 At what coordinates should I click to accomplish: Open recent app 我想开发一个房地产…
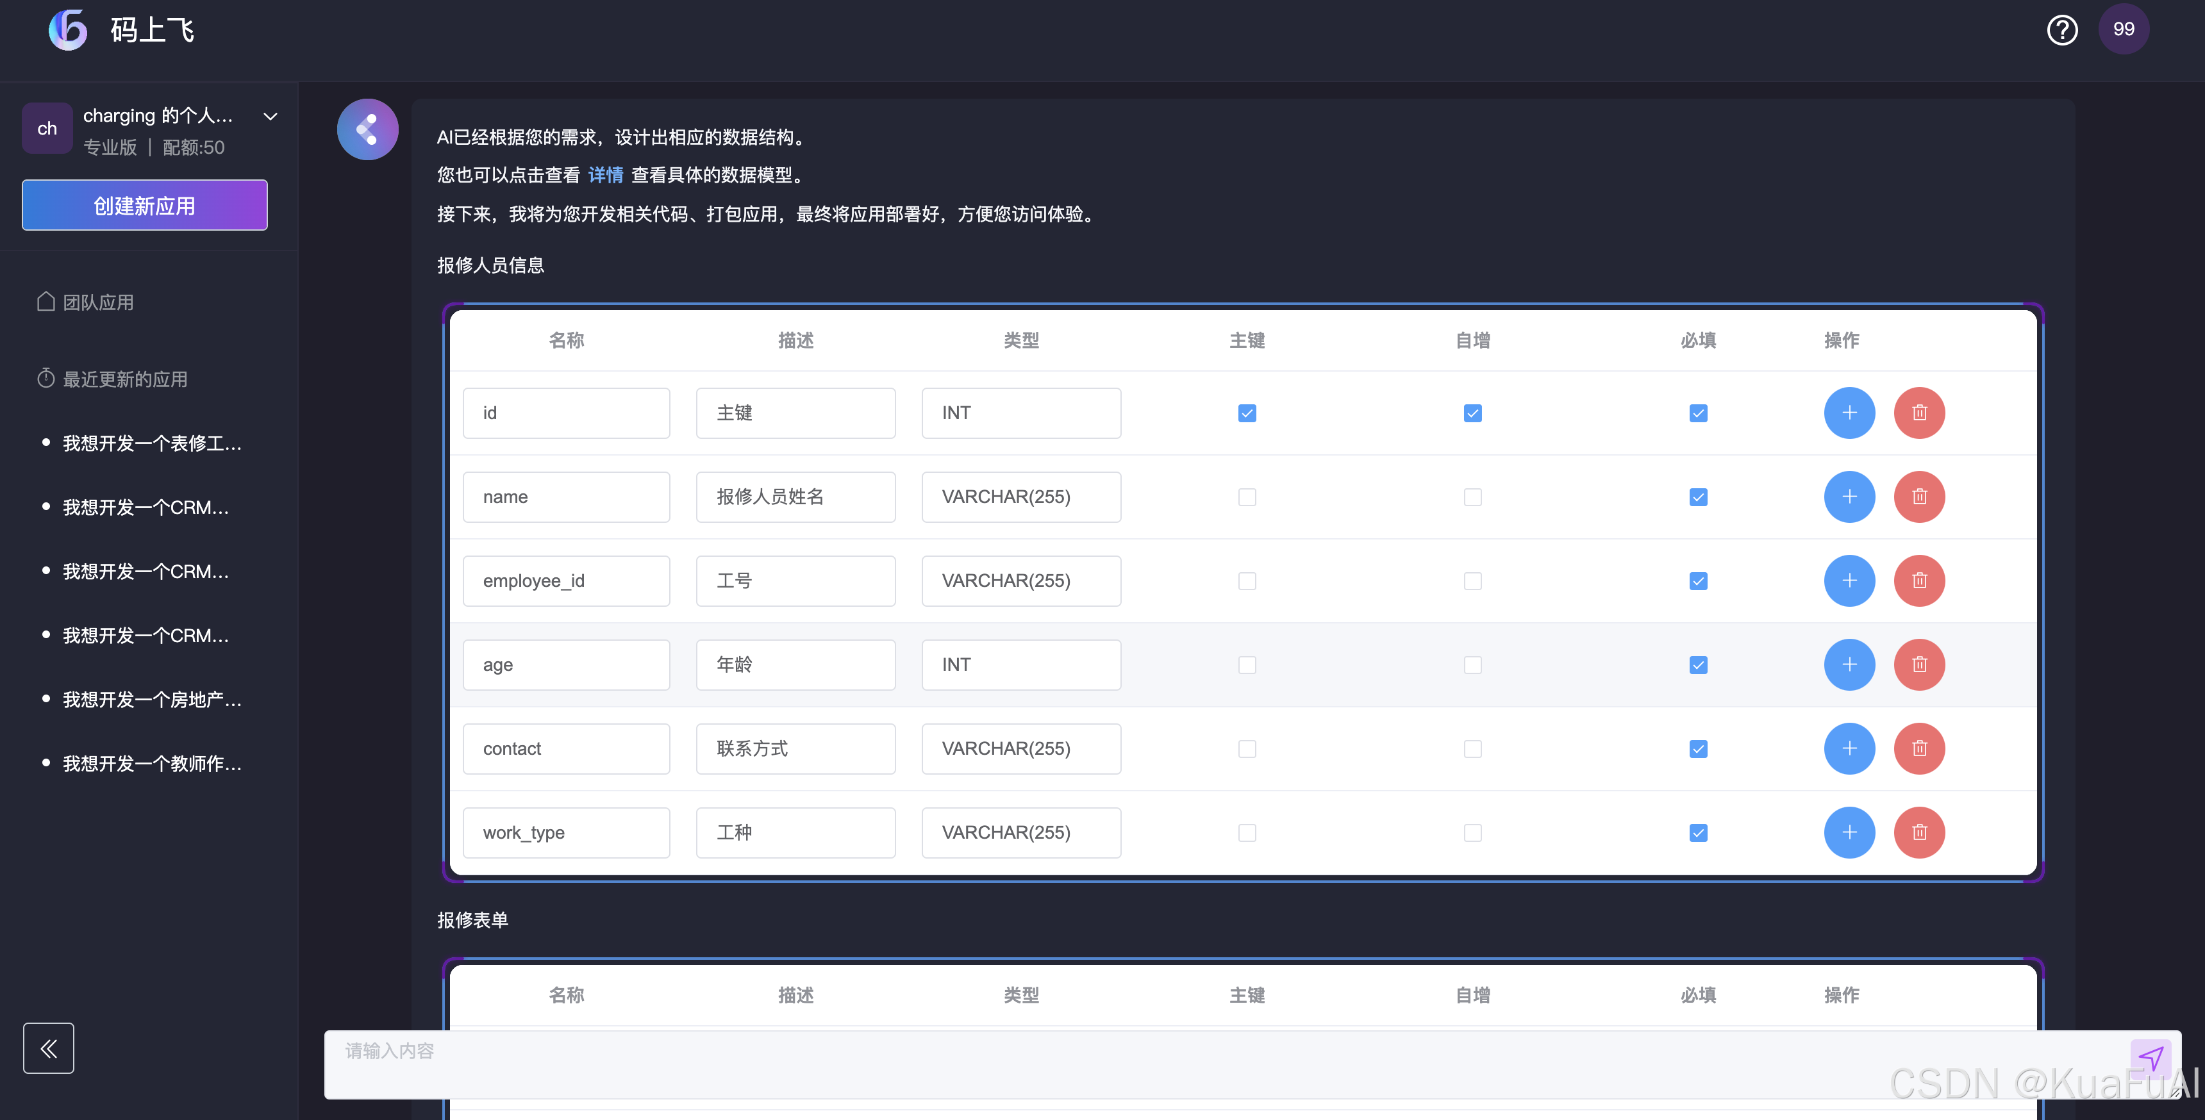151,700
